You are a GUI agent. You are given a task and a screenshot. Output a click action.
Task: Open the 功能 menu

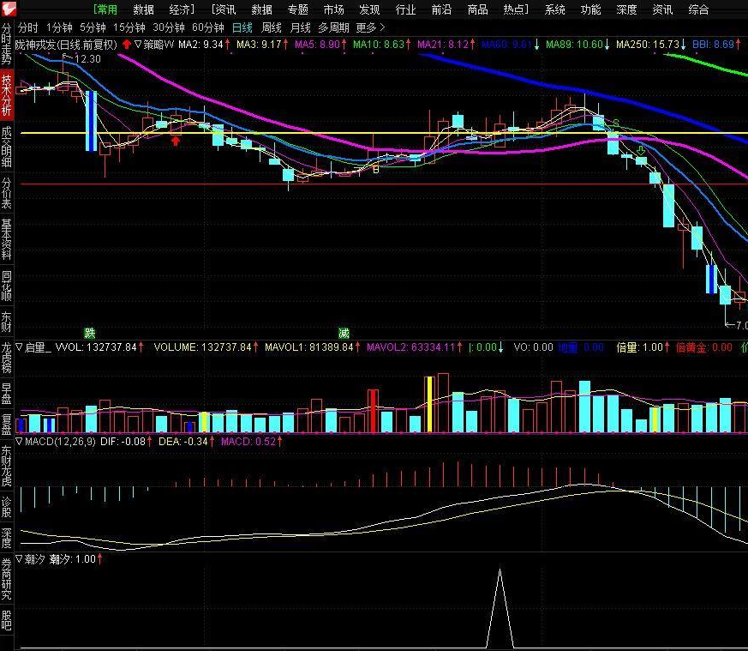(591, 9)
